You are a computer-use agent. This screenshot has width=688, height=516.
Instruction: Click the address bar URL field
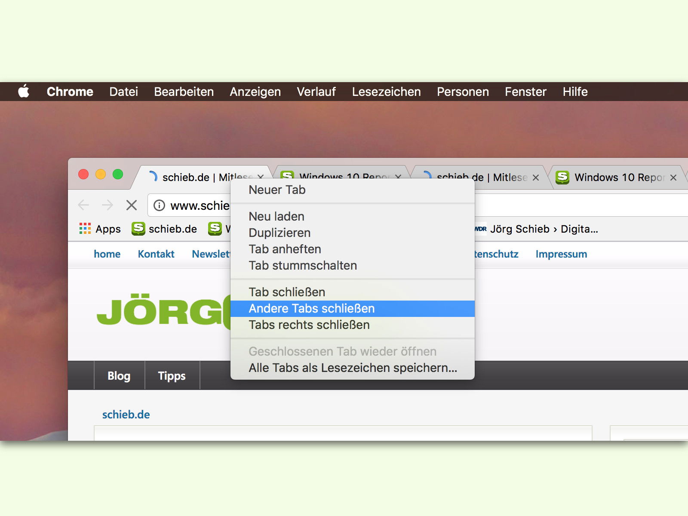tap(200, 206)
